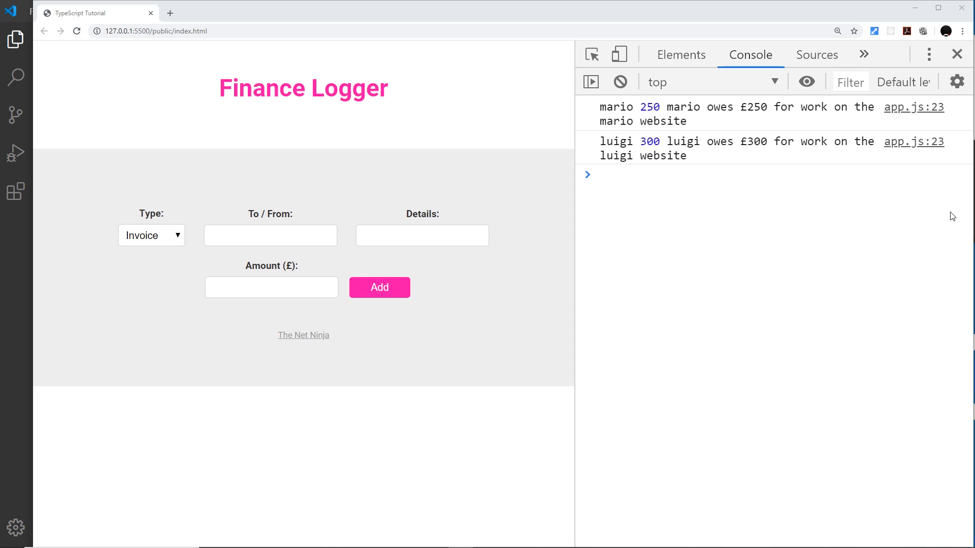
Task: Clear the console with the clear icon
Action: [621, 82]
